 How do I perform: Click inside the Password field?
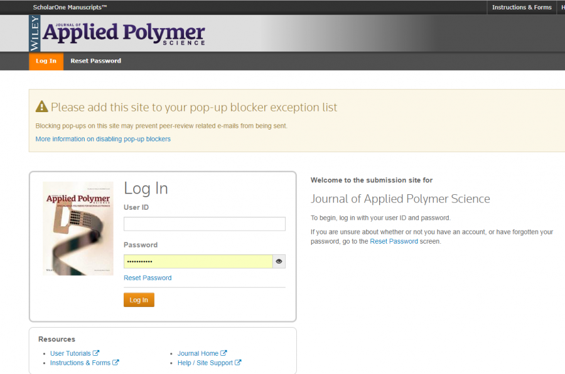click(x=198, y=261)
